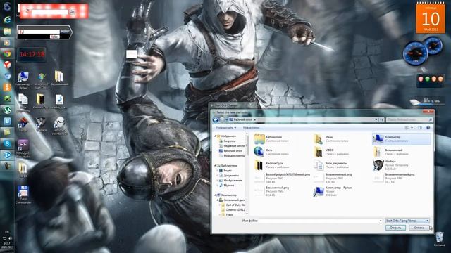The width and height of the screenshot is (451, 253).
Task: Open Google Chrome from the taskbar
Action: (7, 53)
